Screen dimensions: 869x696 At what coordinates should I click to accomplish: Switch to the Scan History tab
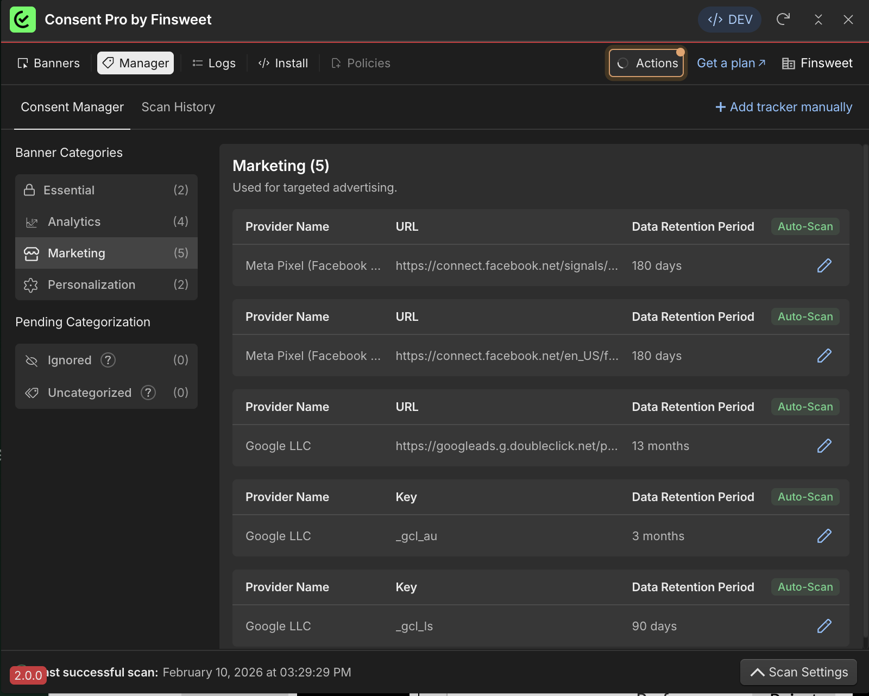pyautogui.click(x=178, y=107)
